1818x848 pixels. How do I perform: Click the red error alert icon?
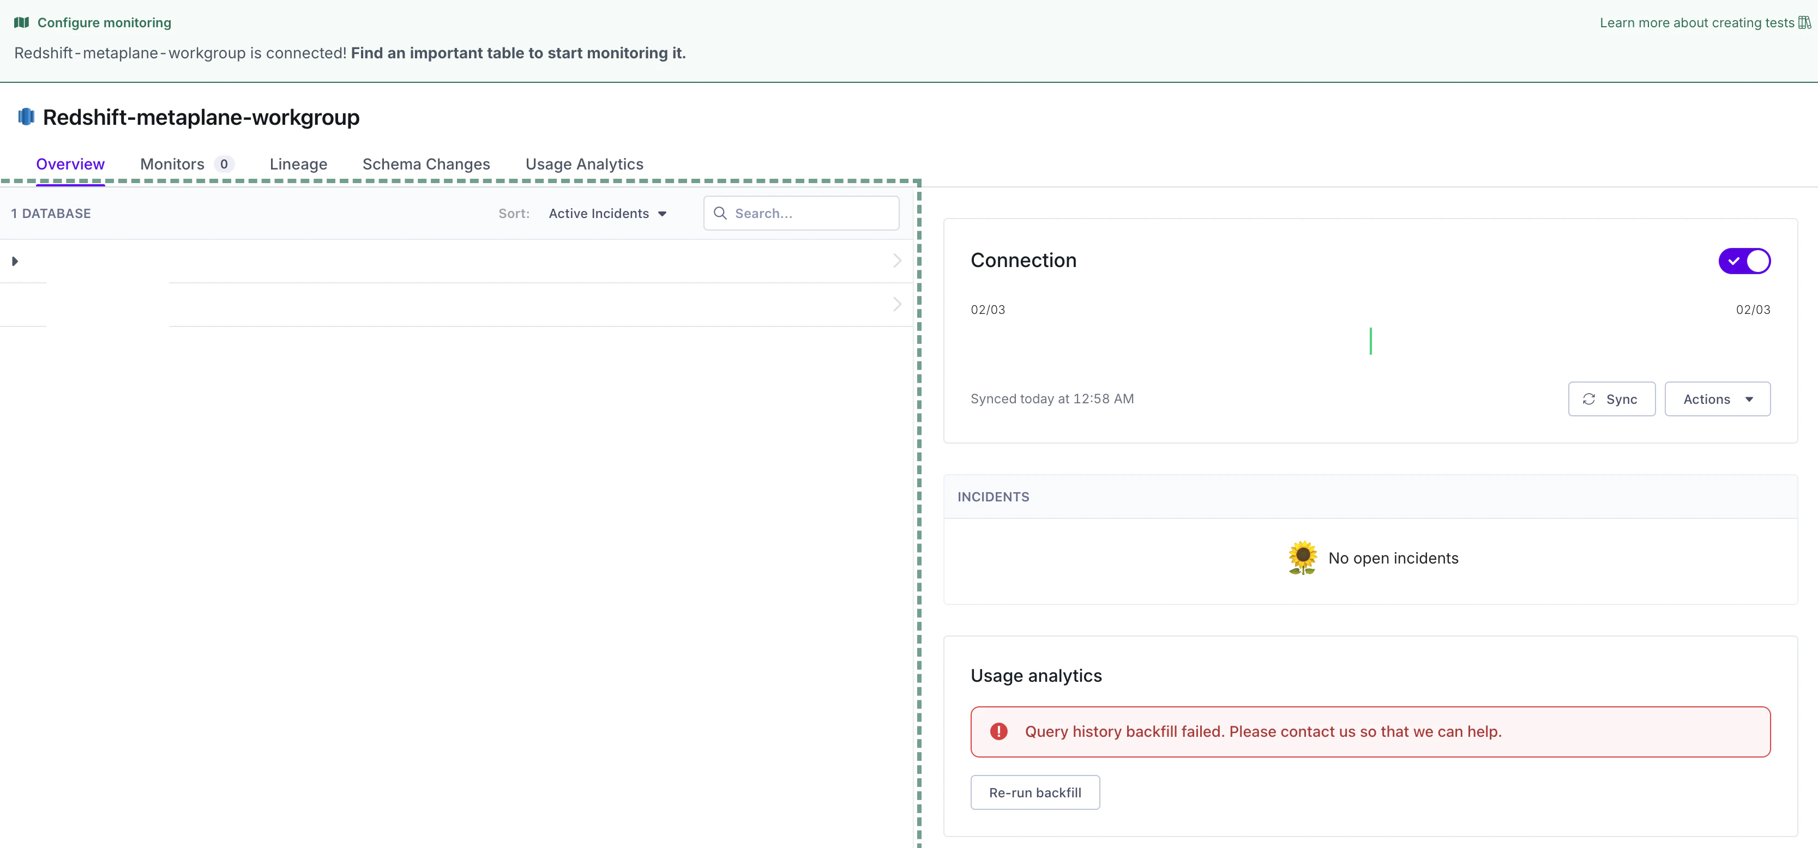pyautogui.click(x=998, y=731)
